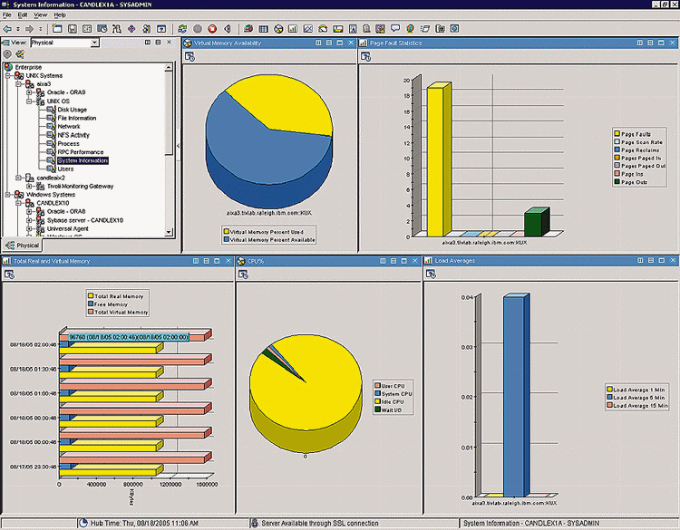Select the speech-bubble message console toolbar icon
Viewport: 680px width, 530px height.
coord(395,29)
